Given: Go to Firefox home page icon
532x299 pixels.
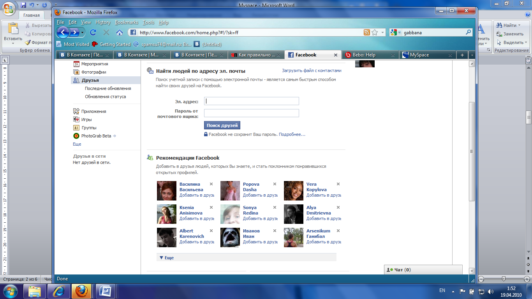Looking at the screenshot, I should [x=120, y=32].
